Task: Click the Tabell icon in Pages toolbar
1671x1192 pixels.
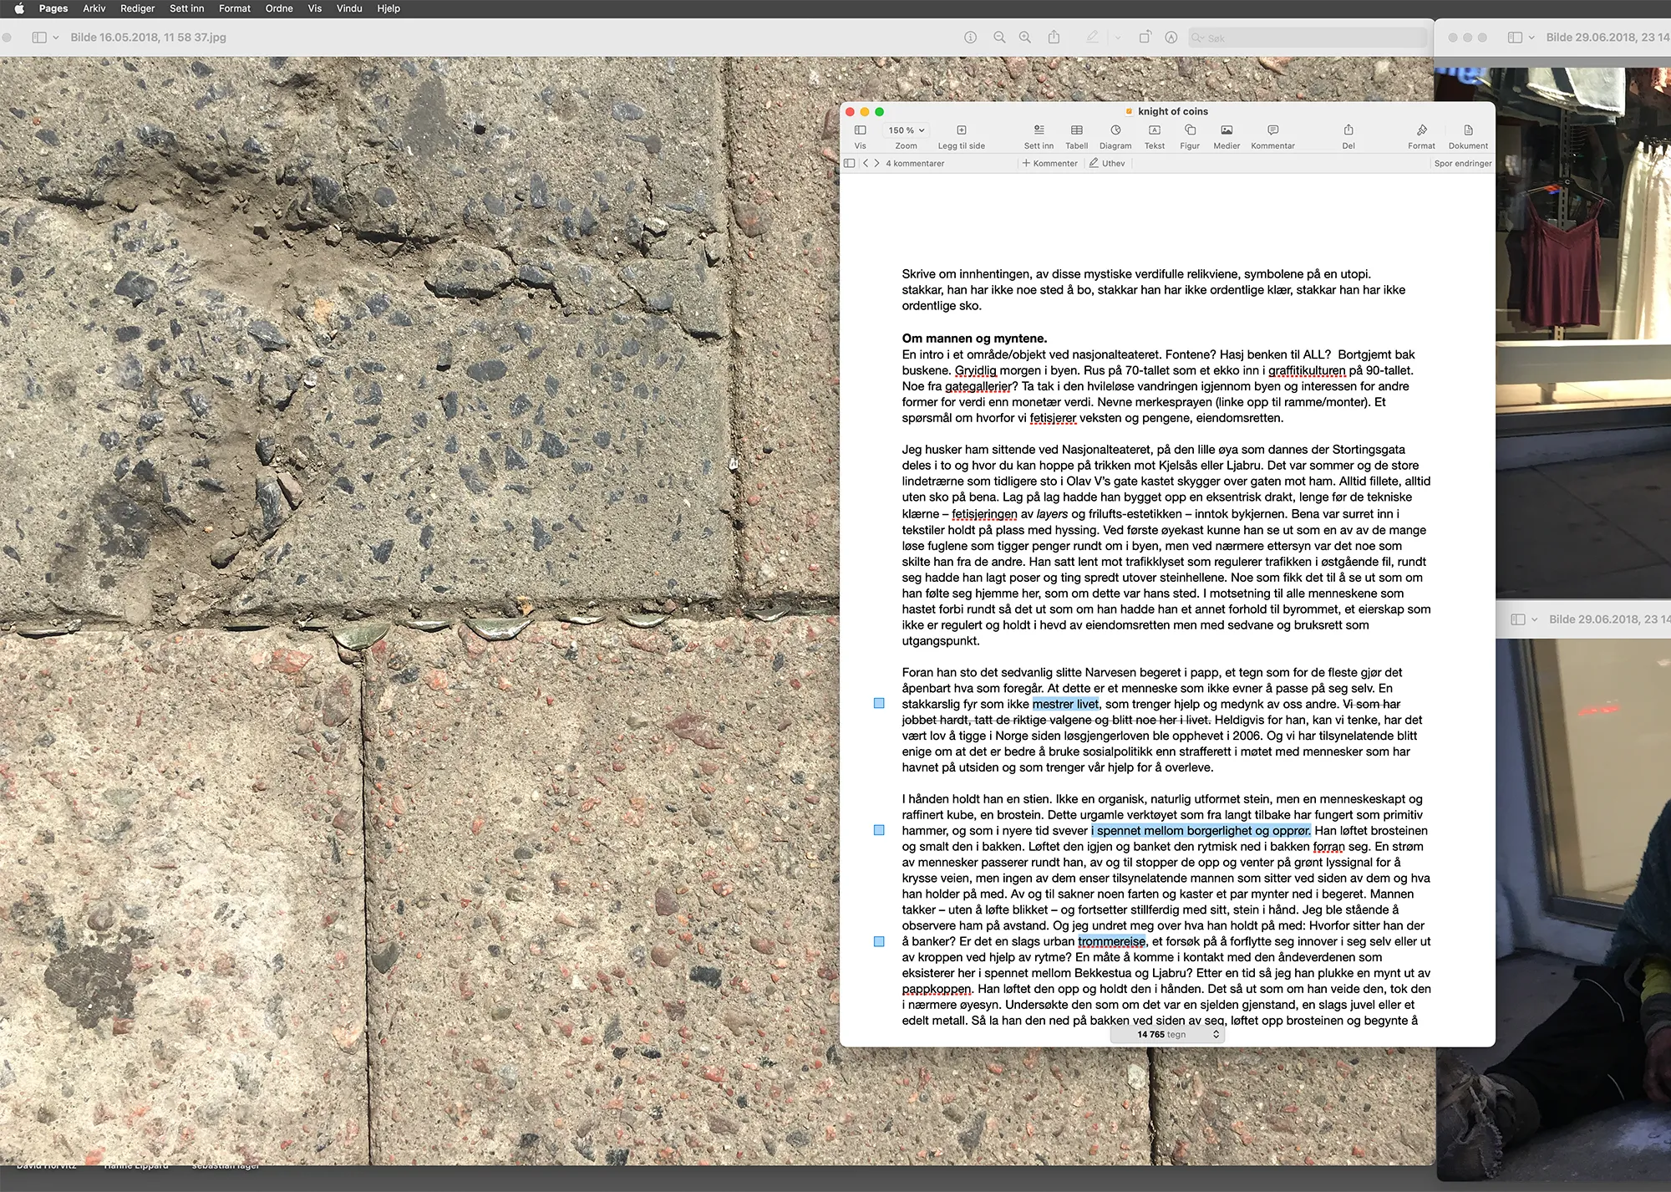Action: click(x=1076, y=130)
